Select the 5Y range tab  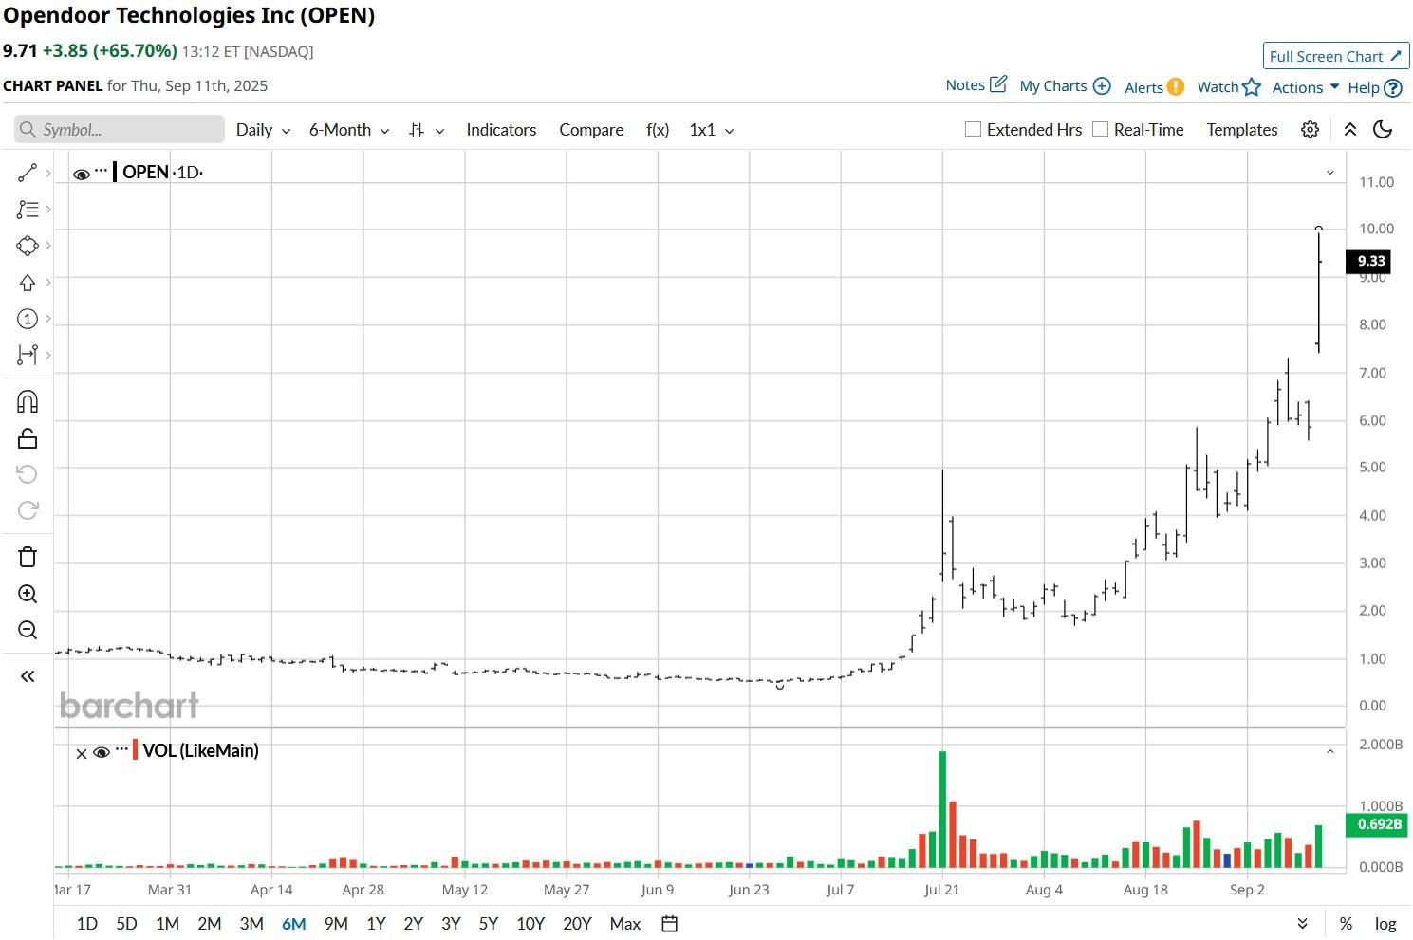489,924
